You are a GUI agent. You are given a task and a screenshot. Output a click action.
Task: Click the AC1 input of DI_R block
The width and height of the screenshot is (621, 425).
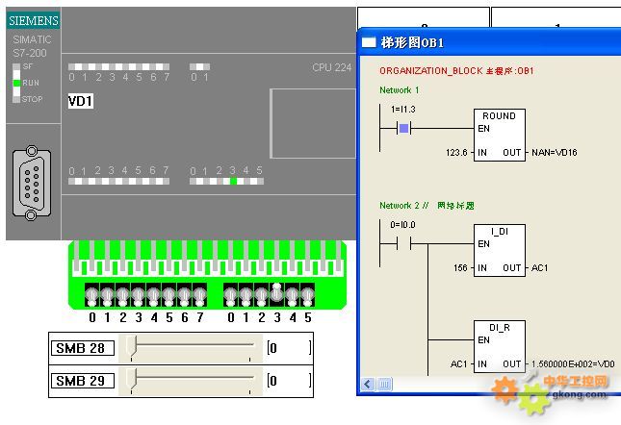[459, 364]
